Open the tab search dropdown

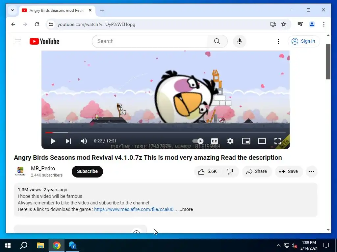coord(13,10)
